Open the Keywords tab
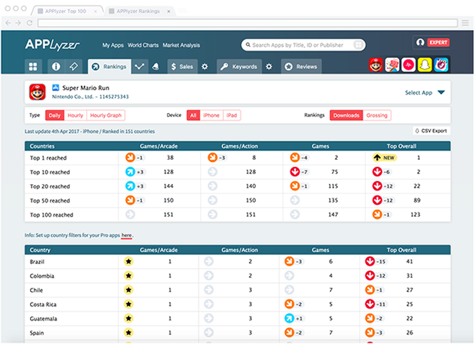 point(239,66)
